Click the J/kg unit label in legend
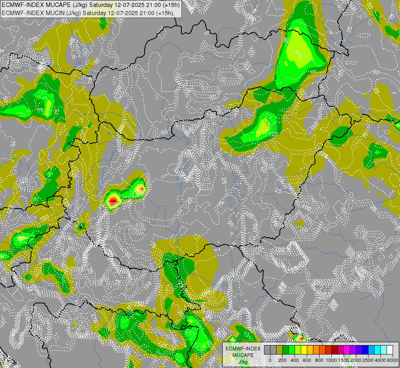The height and width of the screenshot is (368, 400). (243, 362)
